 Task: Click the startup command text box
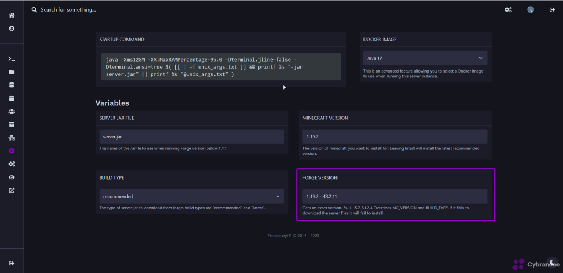pos(221,66)
